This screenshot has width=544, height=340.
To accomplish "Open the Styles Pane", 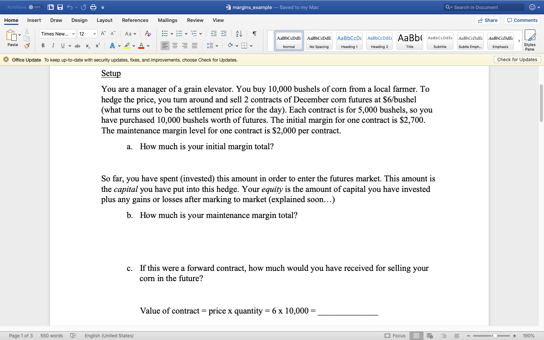I will (530, 40).
